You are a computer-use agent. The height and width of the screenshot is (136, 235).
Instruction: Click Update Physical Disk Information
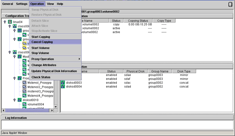(54, 71)
